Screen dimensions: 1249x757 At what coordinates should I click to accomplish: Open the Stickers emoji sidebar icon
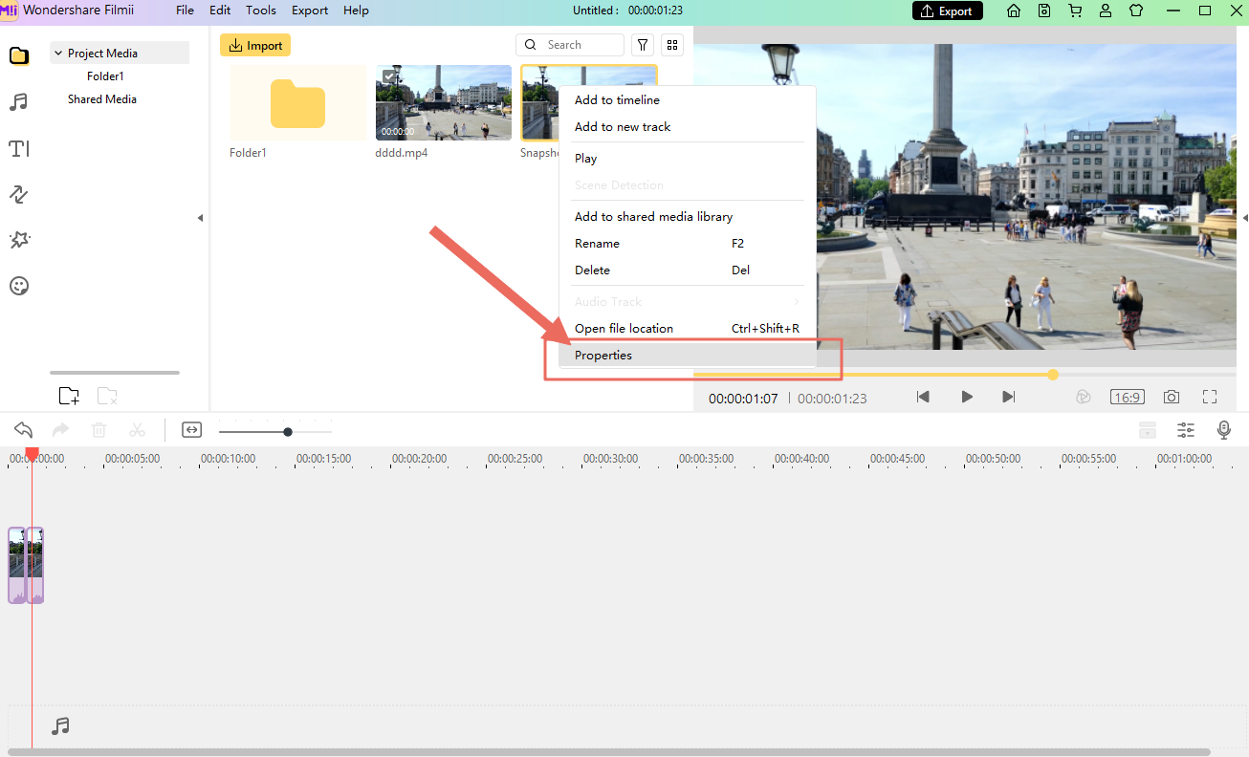(18, 286)
